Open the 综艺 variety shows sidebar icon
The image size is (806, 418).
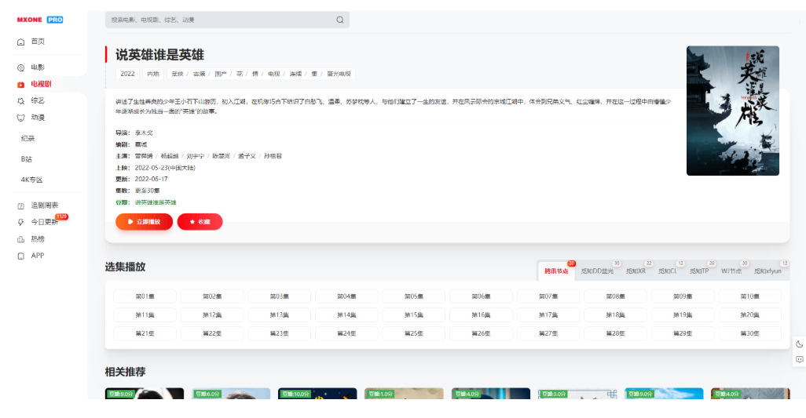coord(21,101)
